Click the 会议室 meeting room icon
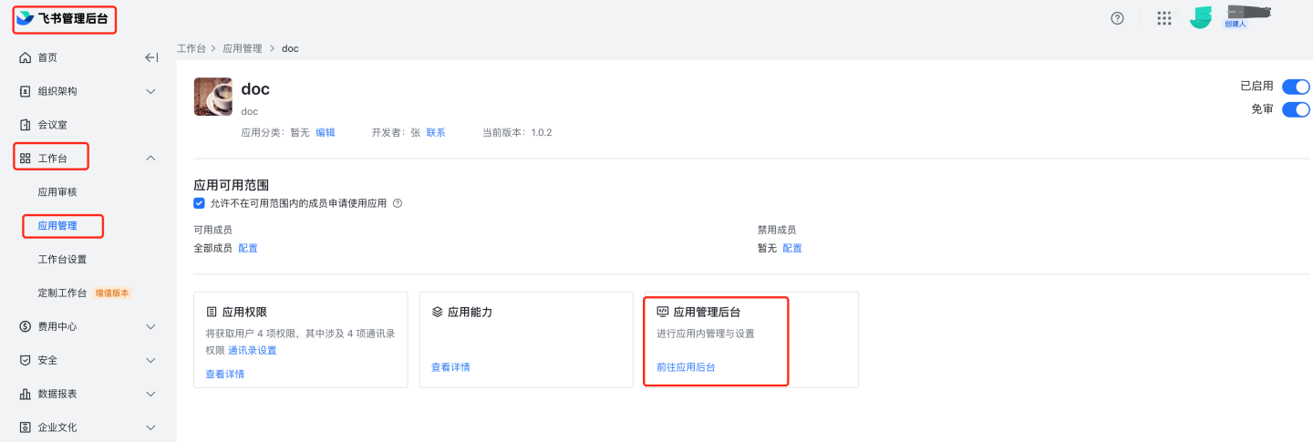Viewport: 1313px width, 442px height. (x=26, y=125)
